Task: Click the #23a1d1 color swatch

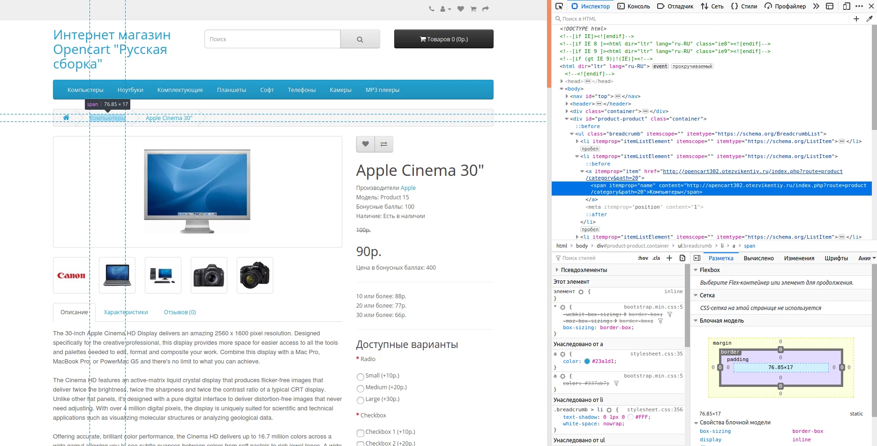Action: [x=587, y=361]
